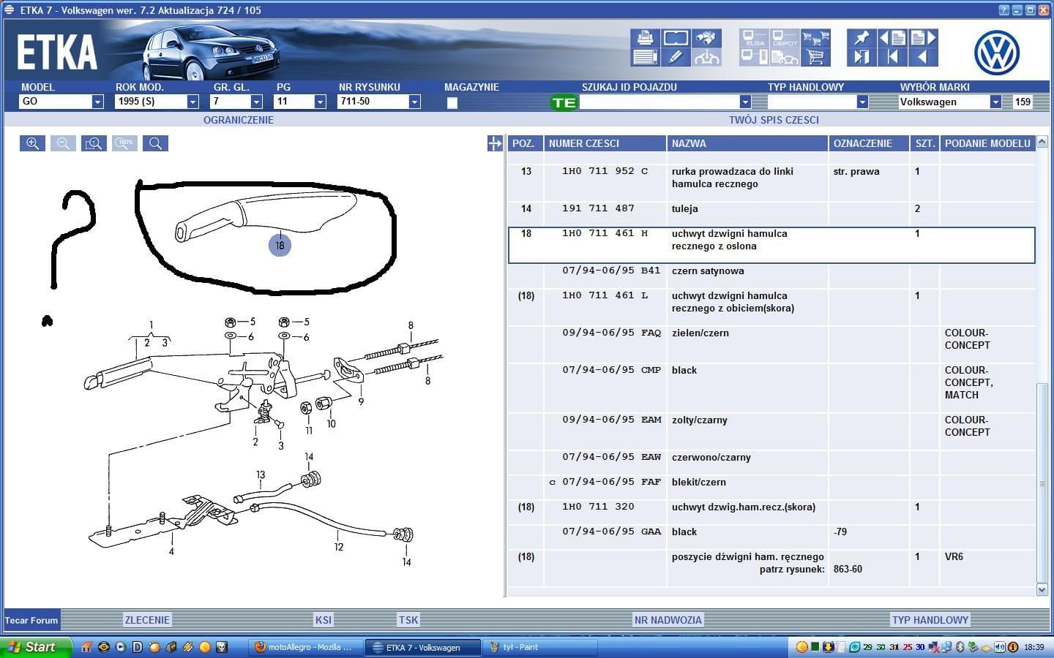Click the parts list scroll-down arrow

(1042, 589)
